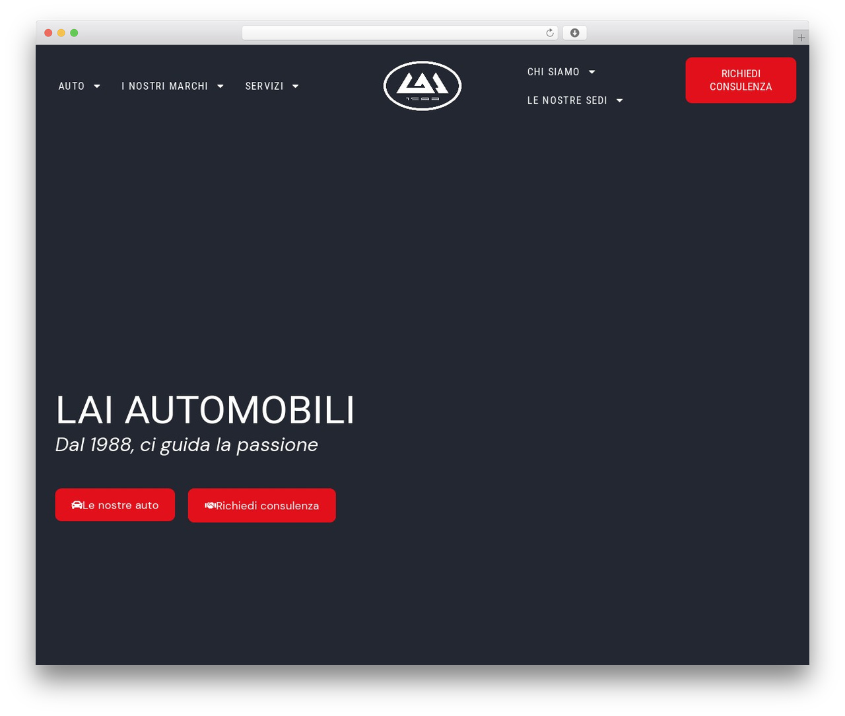Maximize the window with the green button
Image resolution: width=845 pixels, height=716 pixels.
tap(74, 33)
